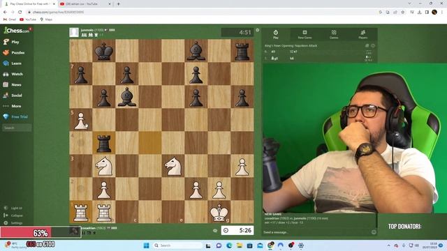Go back in browser history
Image resolution: width=447 pixels, height=251 pixels.
point(5,12)
